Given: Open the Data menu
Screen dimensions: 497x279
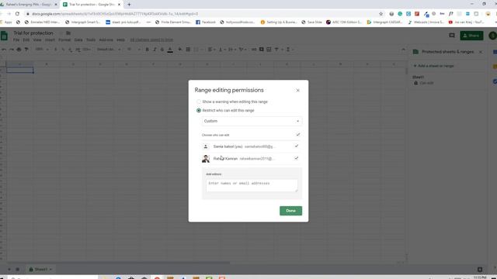Looking at the screenshot, I should (78, 40).
